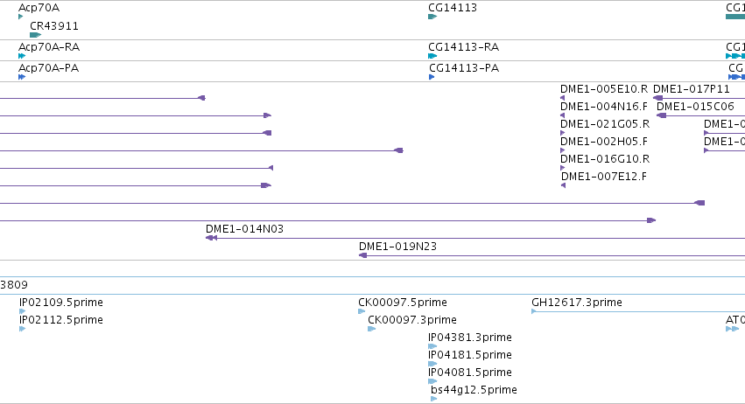Open the DME1-021G05.R label
Image resolution: width=745 pixels, height=404 pixels.
(x=605, y=124)
